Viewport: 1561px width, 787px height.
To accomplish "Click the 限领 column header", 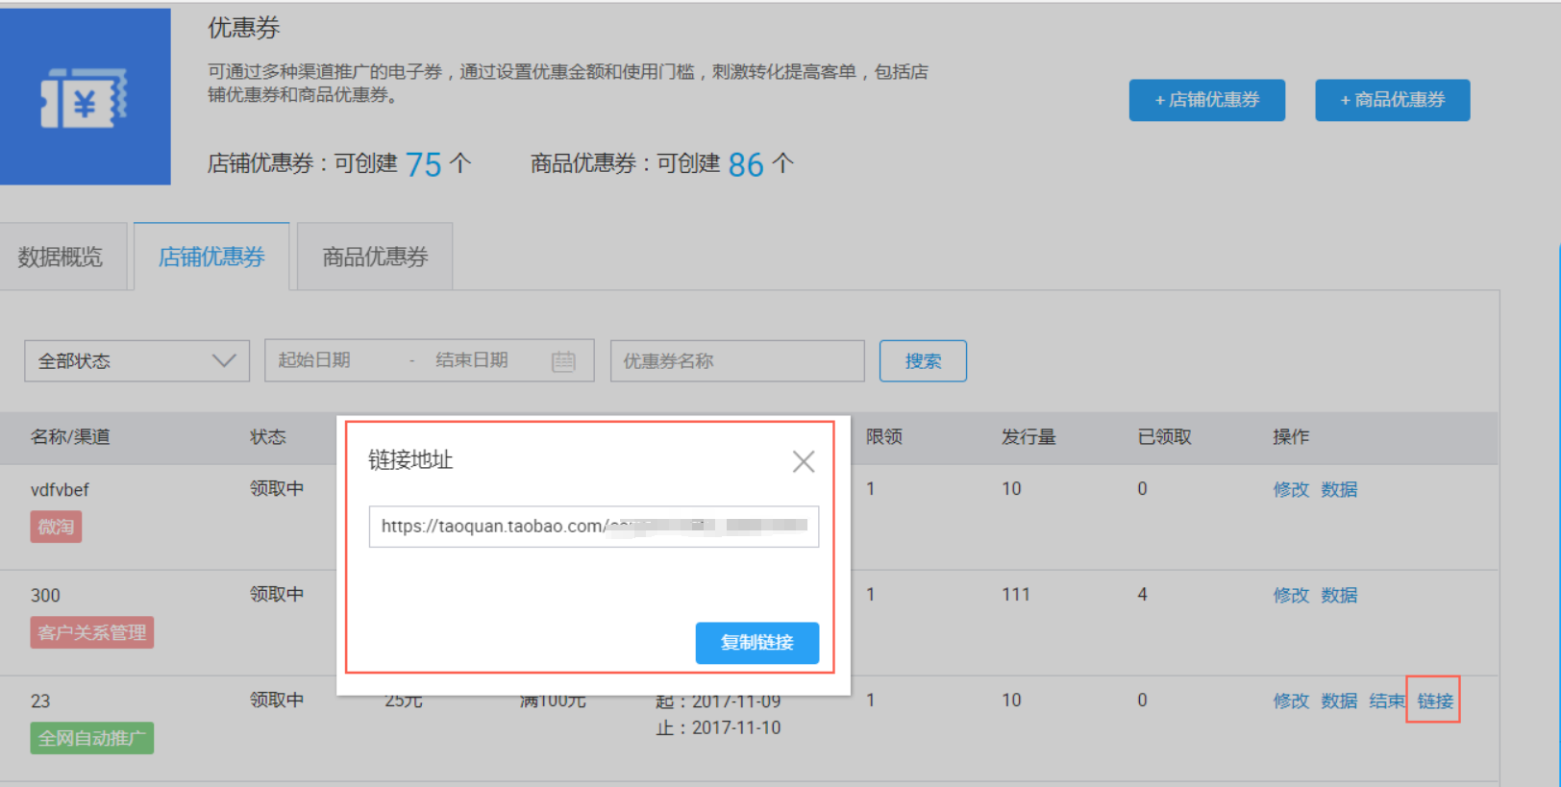I will click(884, 436).
